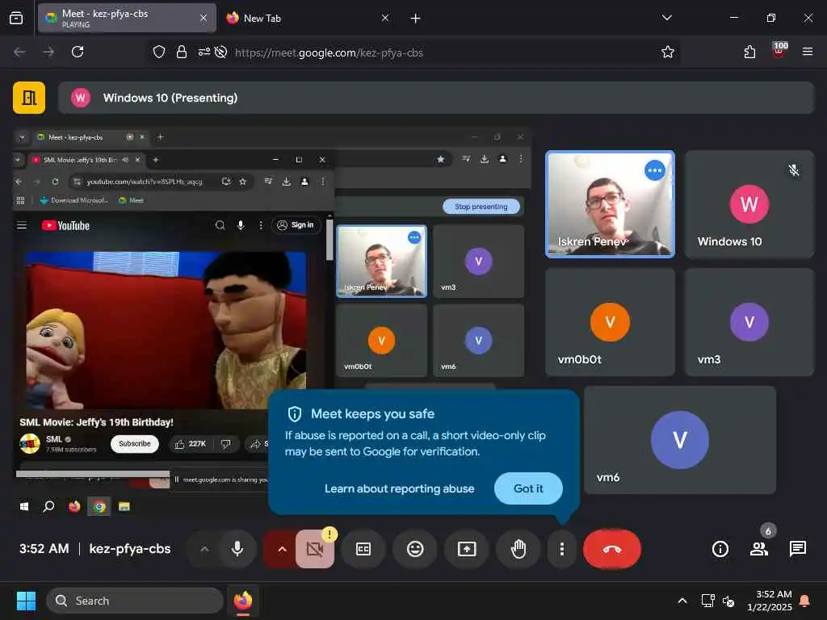Screen dimensions: 827x620
Task: Select the Windows 10 participant tile
Action: pos(749,204)
